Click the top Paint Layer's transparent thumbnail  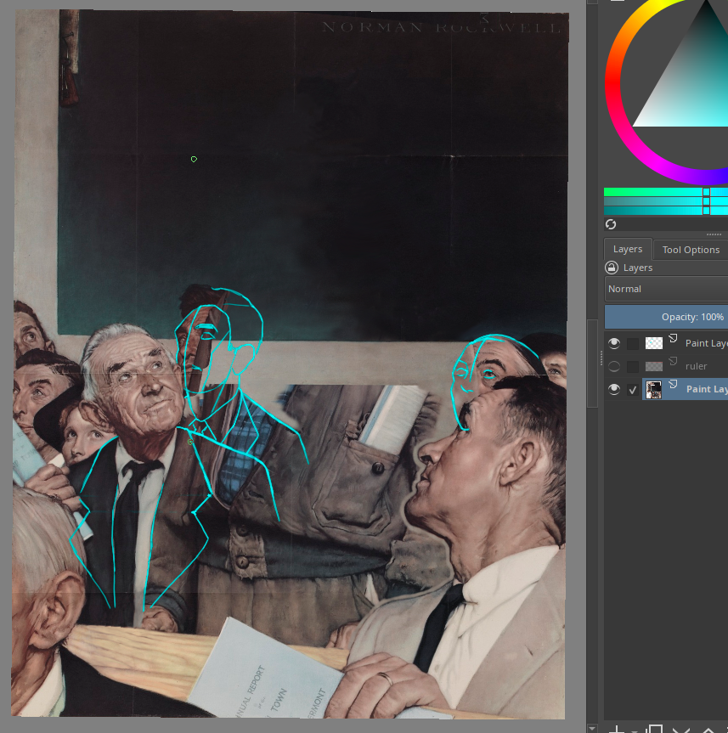pyautogui.click(x=653, y=344)
